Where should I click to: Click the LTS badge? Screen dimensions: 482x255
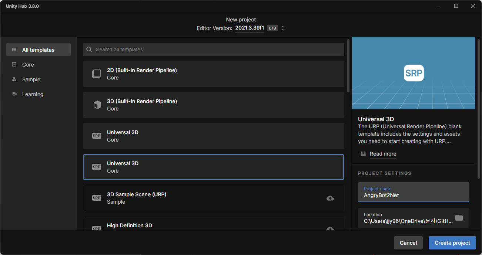pyautogui.click(x=272, y=28)
